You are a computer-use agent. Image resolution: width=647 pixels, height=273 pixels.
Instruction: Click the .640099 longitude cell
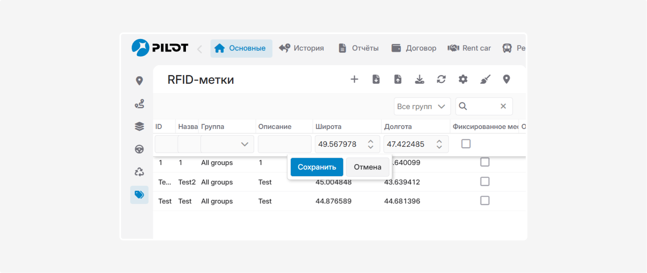[x=406, y=163]
